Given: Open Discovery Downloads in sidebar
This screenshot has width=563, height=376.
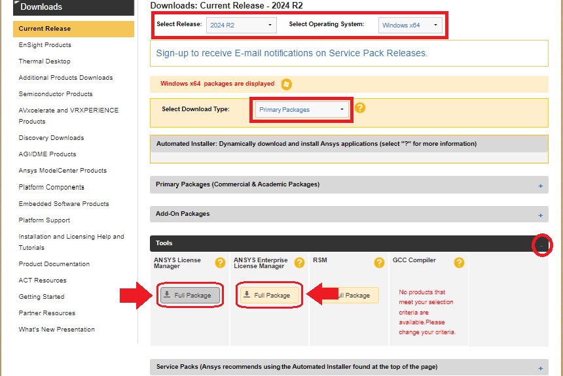Looking at the screenshot, I should (51, 138).
